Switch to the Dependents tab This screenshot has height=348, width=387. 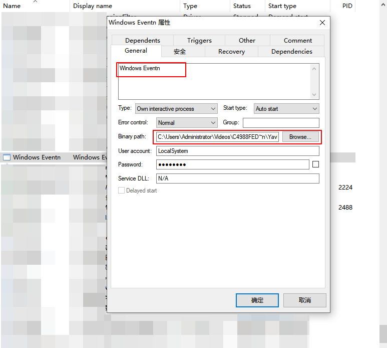(x=142, y=40)
